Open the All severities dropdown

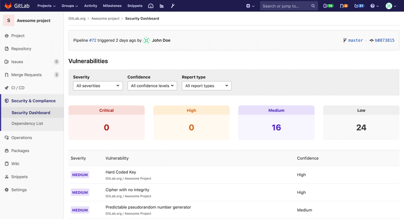[98, 86]
